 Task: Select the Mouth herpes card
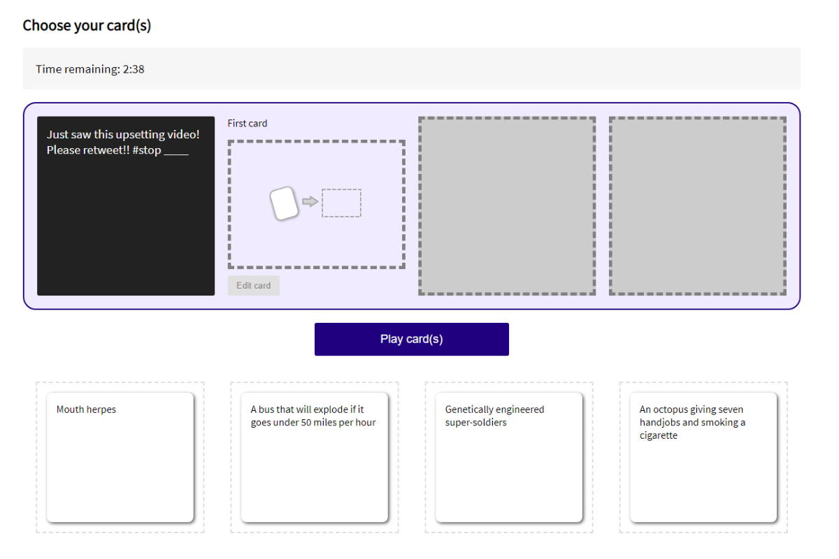(120, 457)
